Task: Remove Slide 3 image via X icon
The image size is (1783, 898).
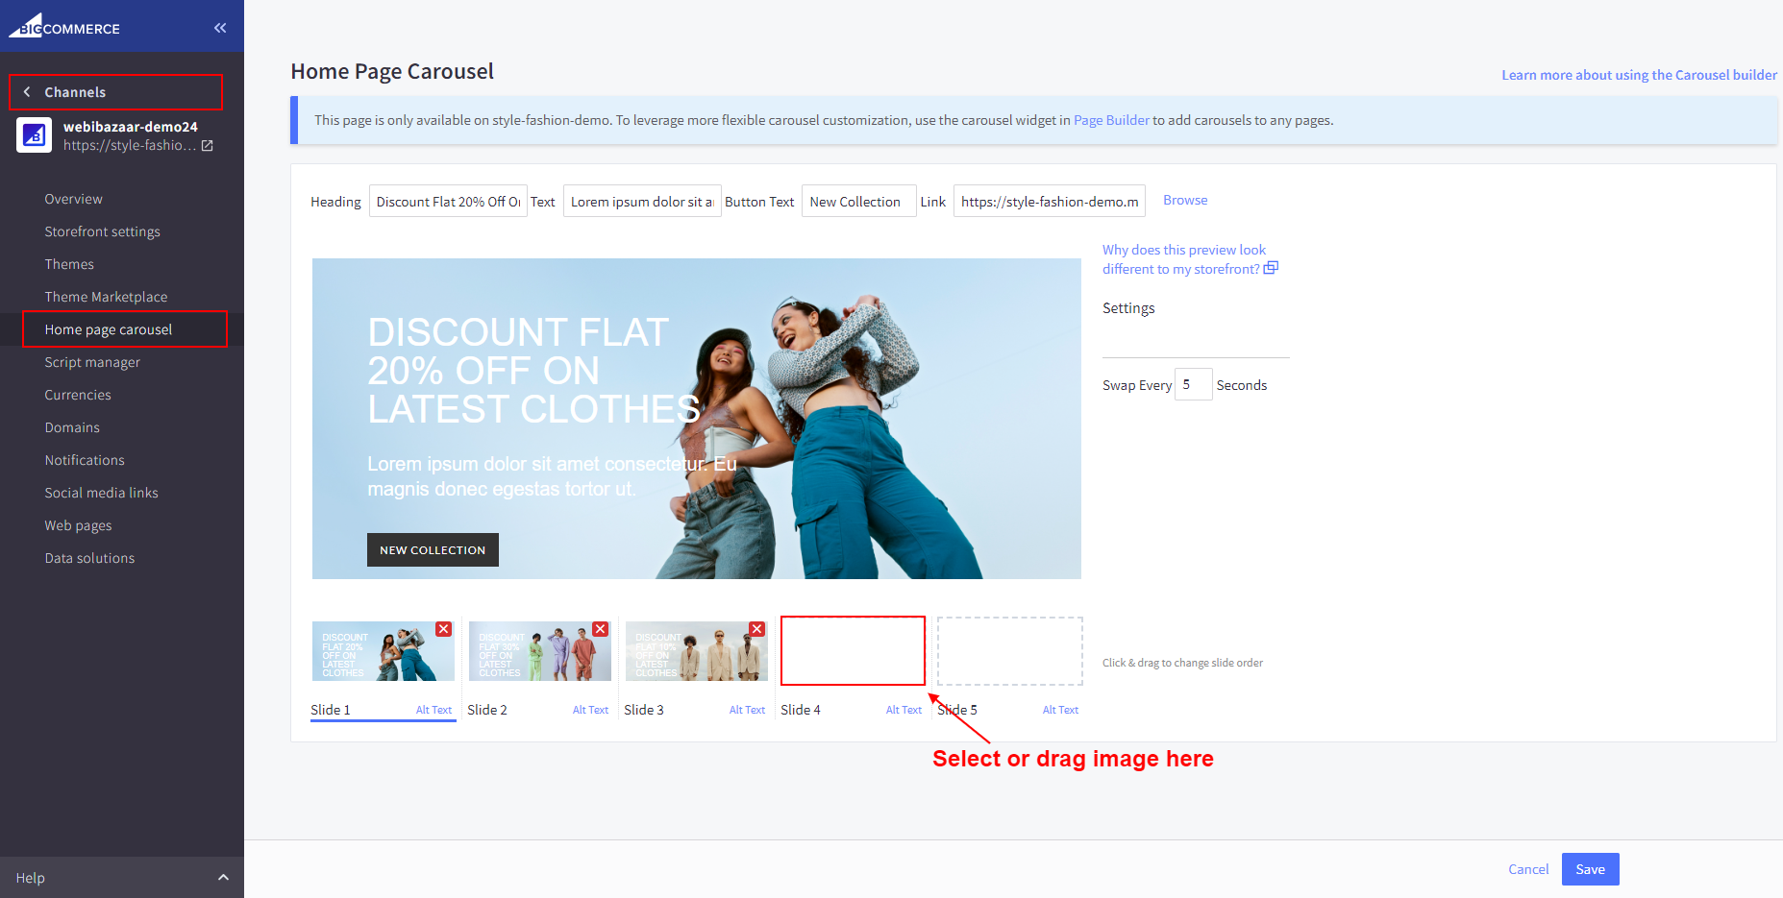Action: pyautogui.click(x=756, y=629)
